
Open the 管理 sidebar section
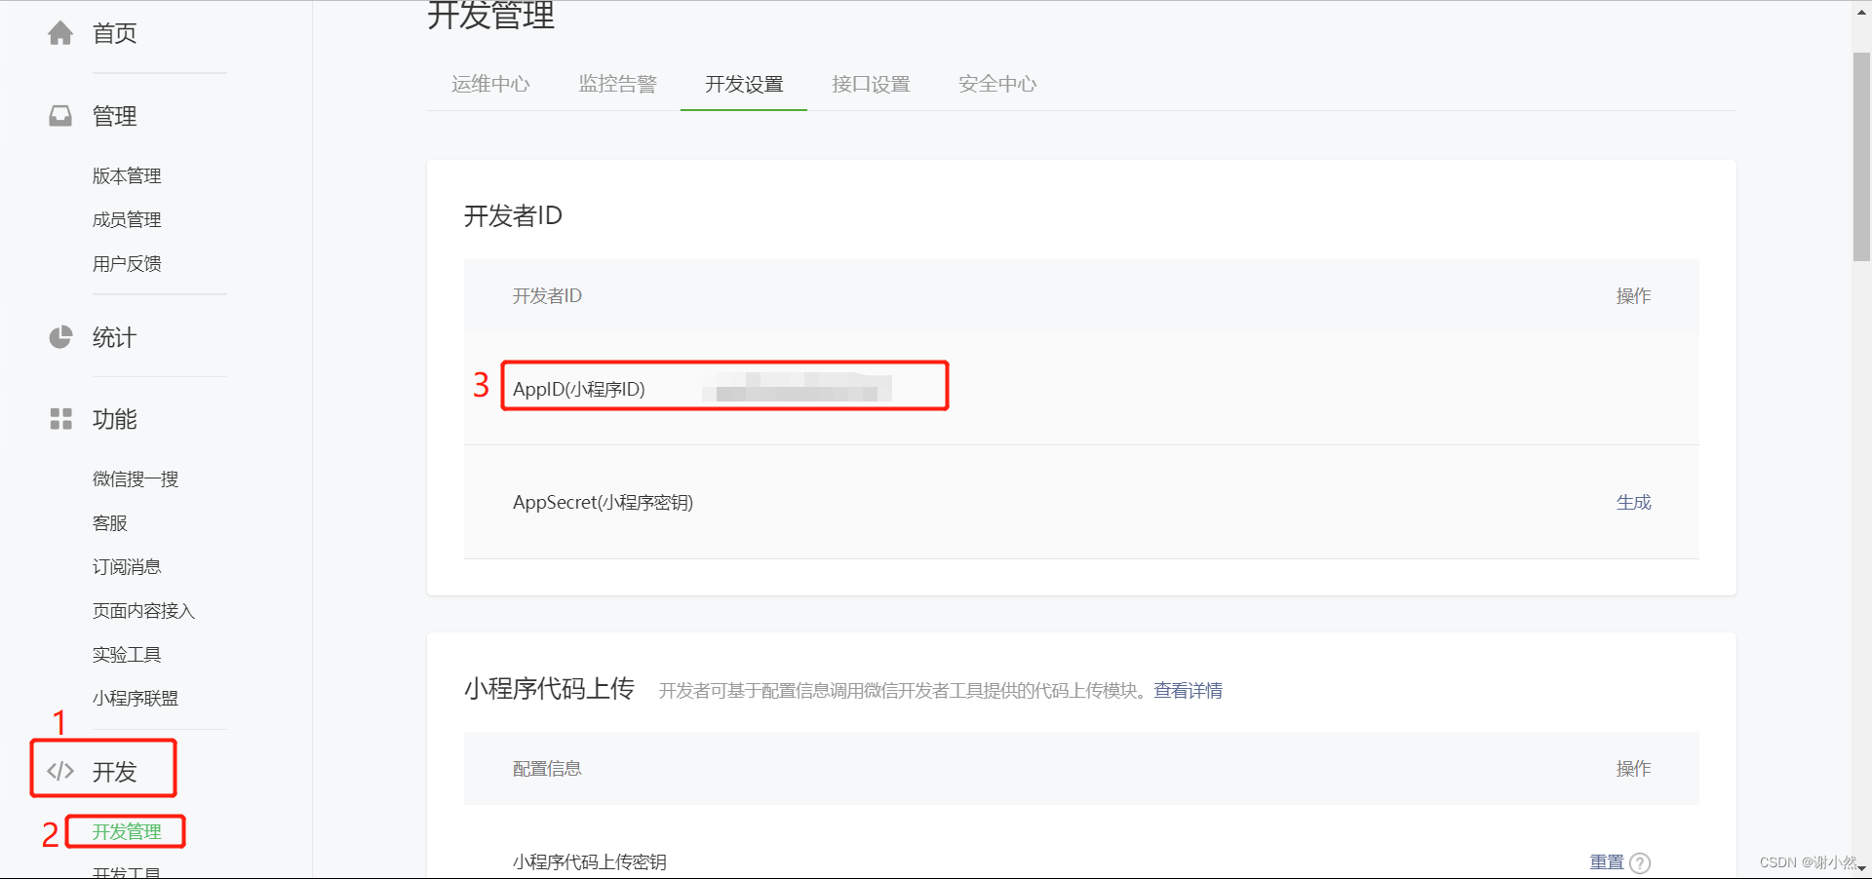pos(114,116)
